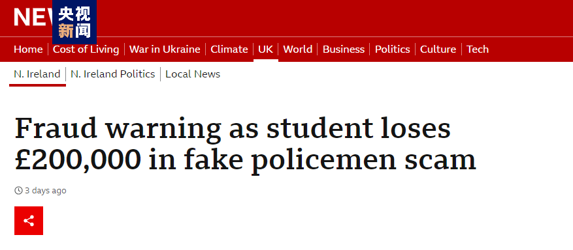Open the Home navigation item
Image resolution: width=573 pixels, height=250 pixels.
(28, 49)
